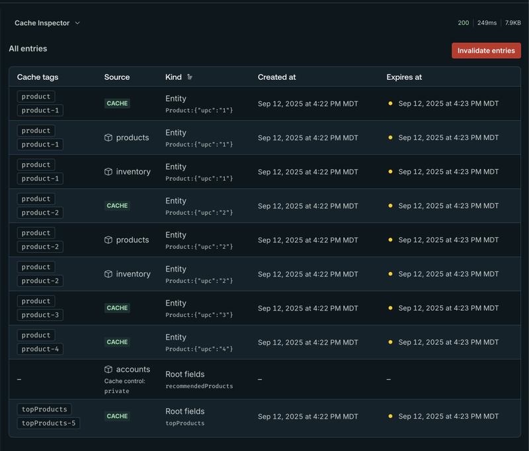Click the yellow dot beside the product-4 expiry time
The width and height of the screenshot is (529, 451).
(x=390, y=342)
